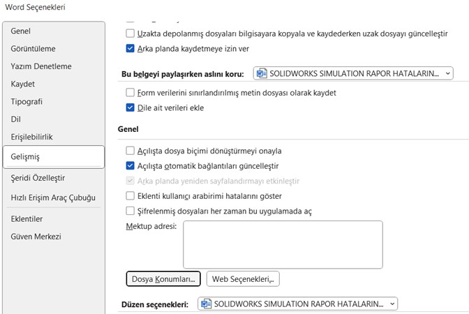Expand the Düzen seçenekleri document dropdown
469x314 pixels.
297,304
